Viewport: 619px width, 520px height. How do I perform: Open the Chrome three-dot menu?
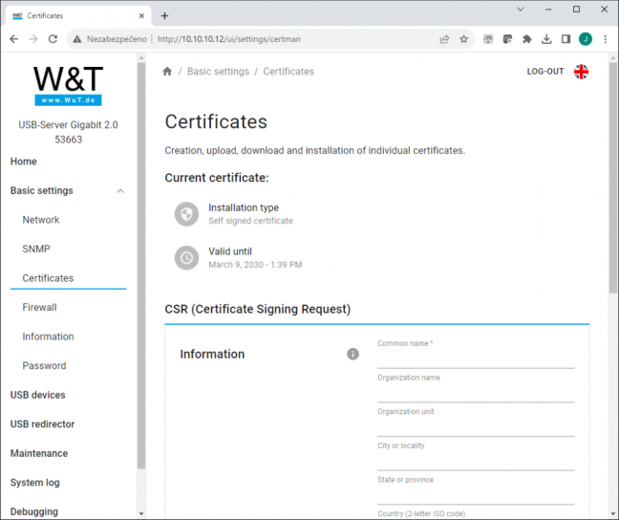pyautogui.click(x=605, y=39)
